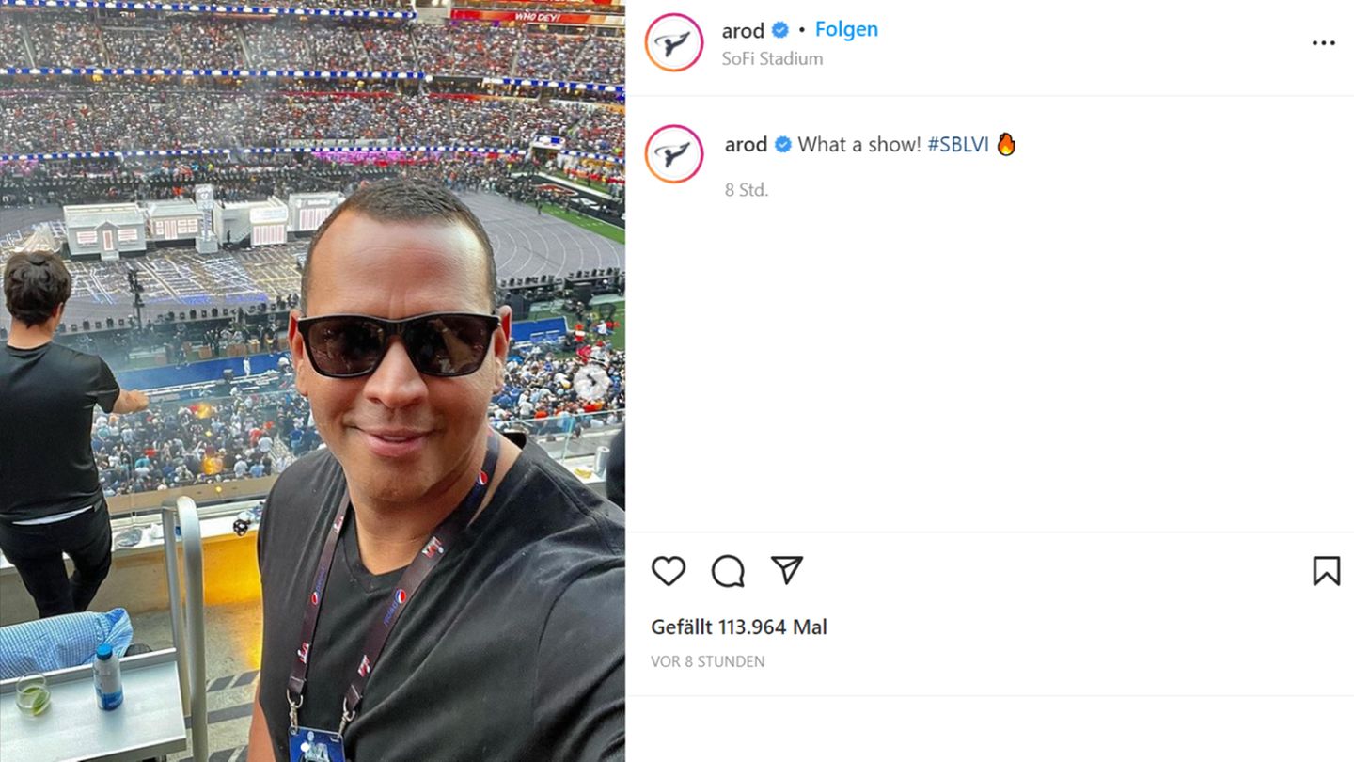Open comments via the speech bubble icon
This screenshot has height=762, width=1354.
coord(728,571)
